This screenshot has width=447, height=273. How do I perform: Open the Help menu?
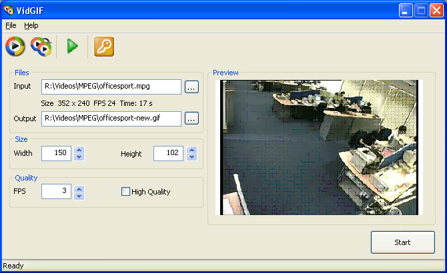tap(31, 25)
